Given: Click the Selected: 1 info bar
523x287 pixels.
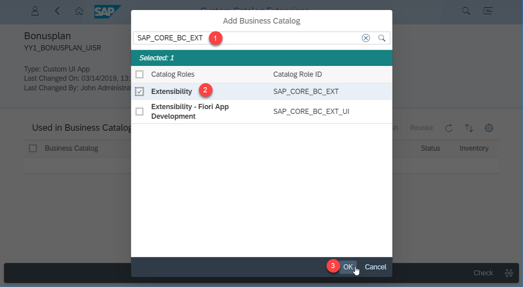Looking at the screenshot, I should point(262,58).
